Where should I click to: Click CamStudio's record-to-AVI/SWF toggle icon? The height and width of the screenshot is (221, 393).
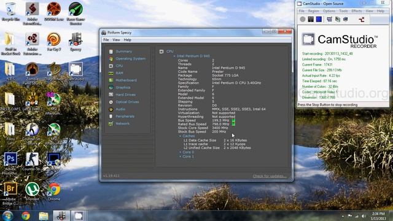pos(338,19)
